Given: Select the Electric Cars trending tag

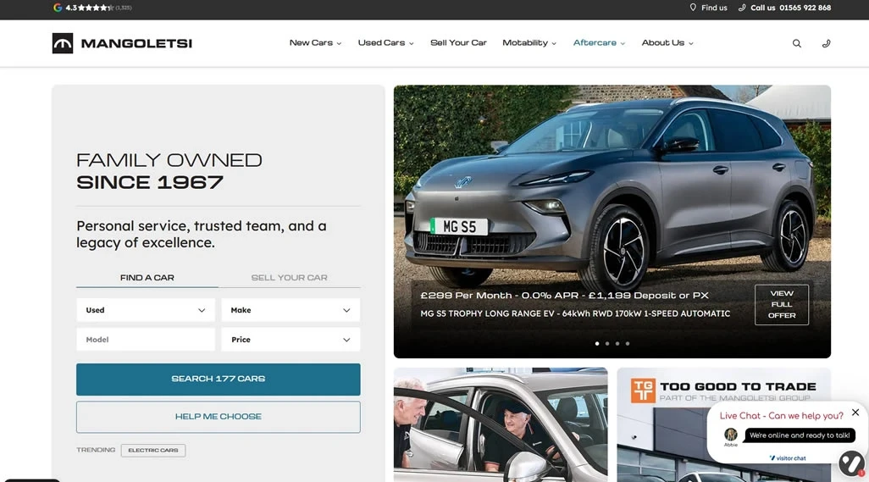Looking at the screenshot, I should point(153,451).
